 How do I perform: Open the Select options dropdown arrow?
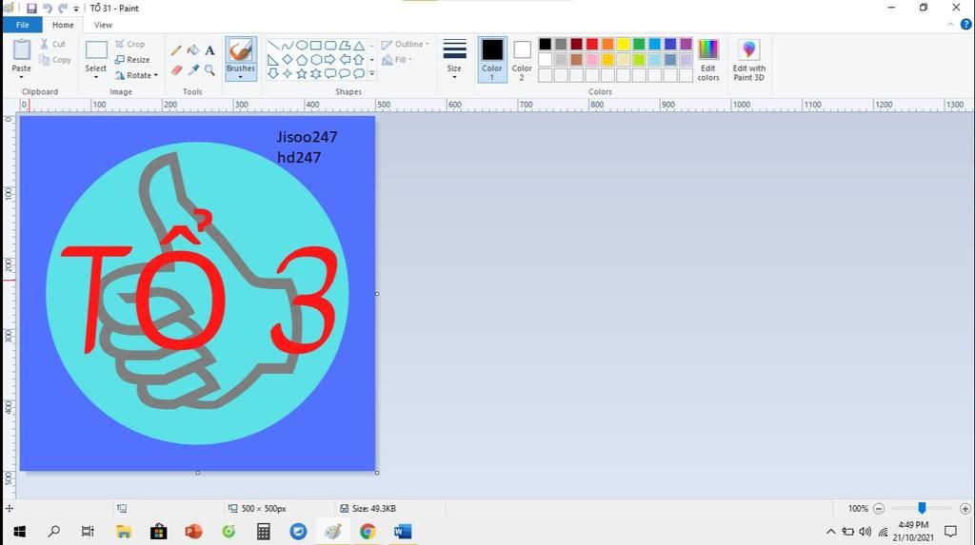pyautogui.click(x=96, y=77)
